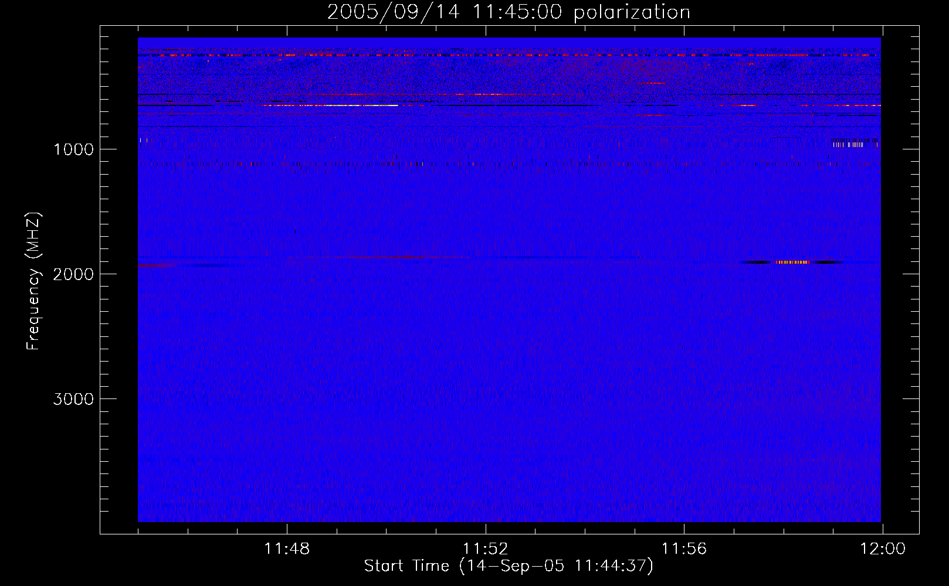This screenshot has height=586, width=949.
Task: Click the plot title "2005/09/14 11:45:00 polarization"
Action: coord(509,12)
